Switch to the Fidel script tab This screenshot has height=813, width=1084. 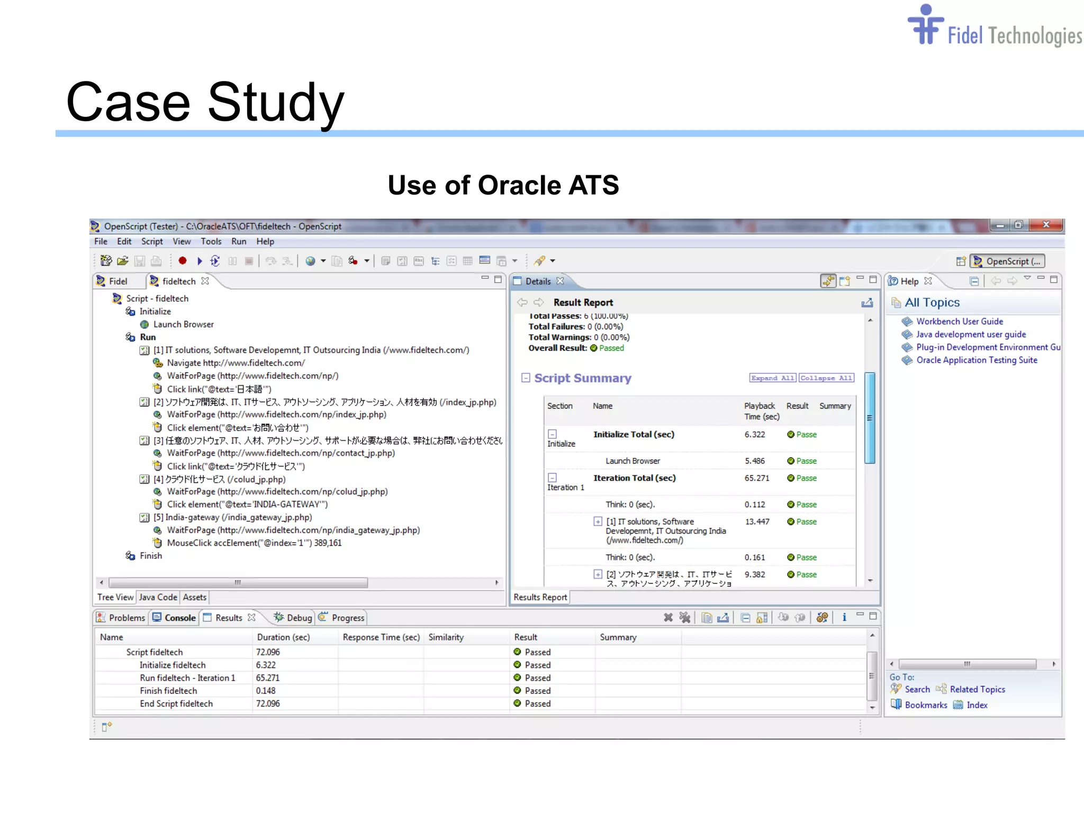[118, 281]
